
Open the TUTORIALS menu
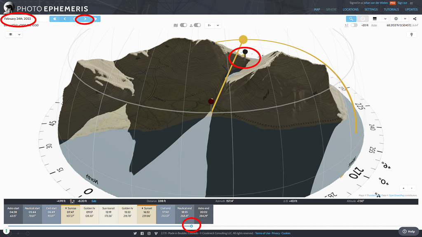(391, 9)
